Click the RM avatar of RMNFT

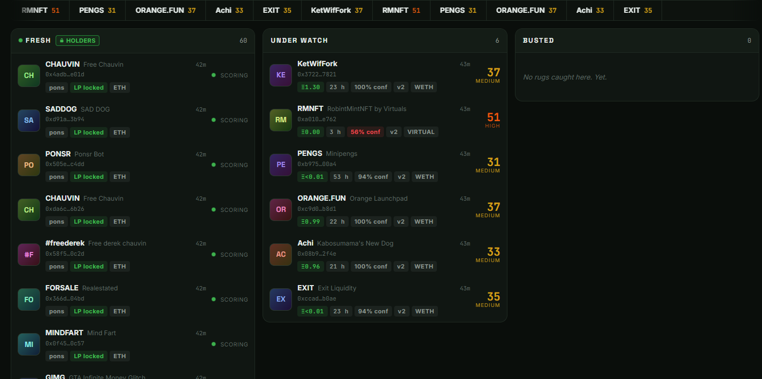(281, 120)
